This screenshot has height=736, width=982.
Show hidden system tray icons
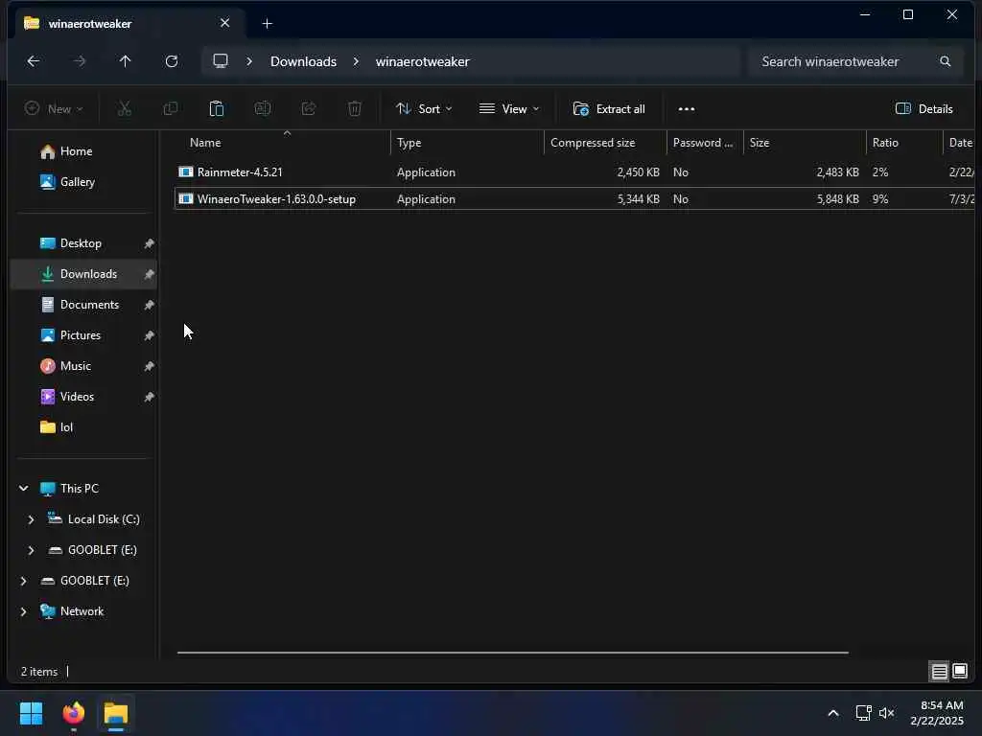[833, 713]
